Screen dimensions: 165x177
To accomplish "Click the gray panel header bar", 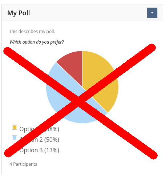I will (x=82, y=13).
